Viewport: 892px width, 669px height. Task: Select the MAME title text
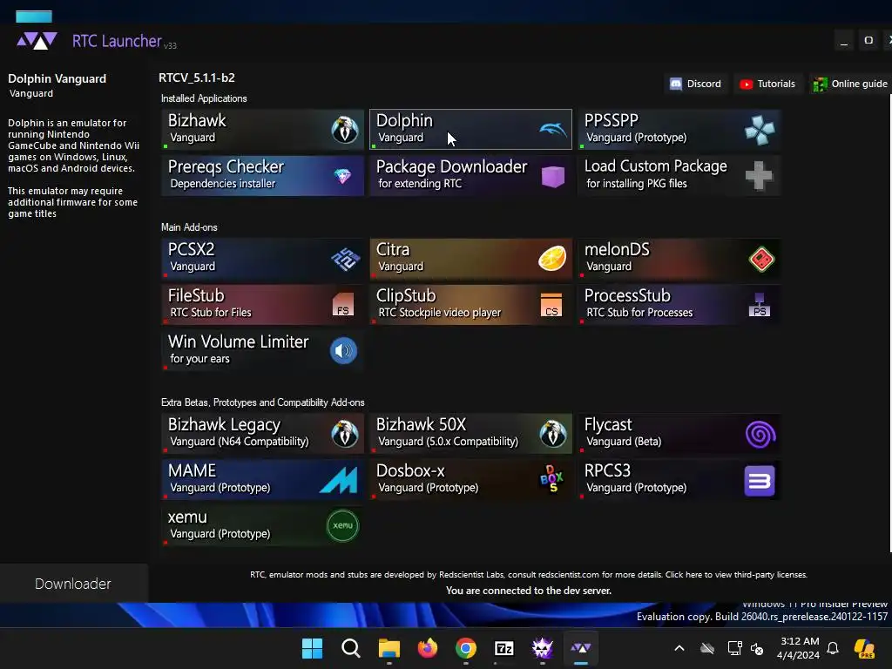(192, 471)
